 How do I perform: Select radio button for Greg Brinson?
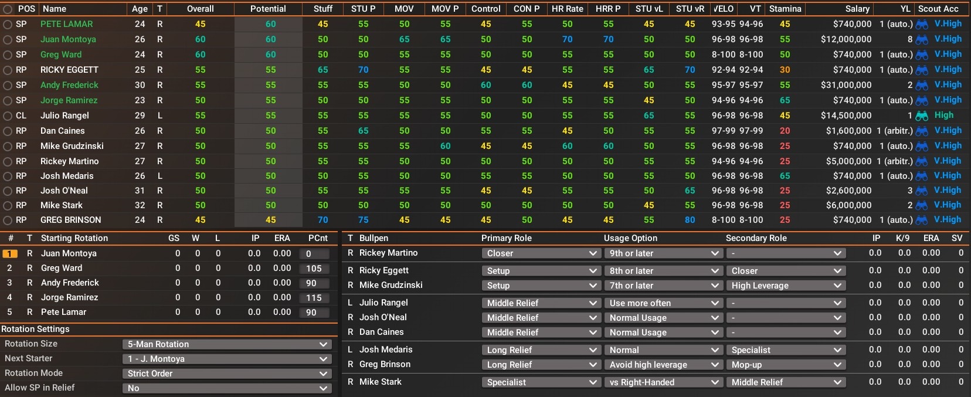click(x=8, y=220)
